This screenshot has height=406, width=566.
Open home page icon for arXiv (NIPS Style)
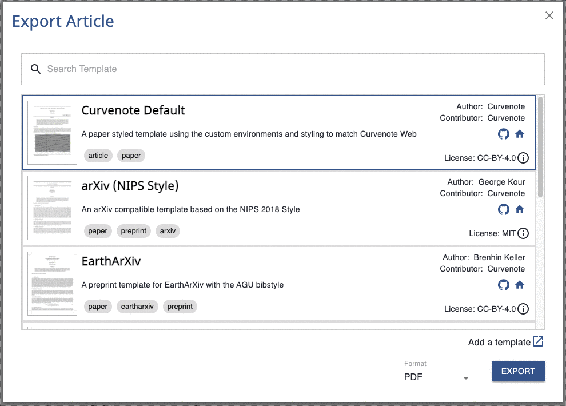coord(520,209)
